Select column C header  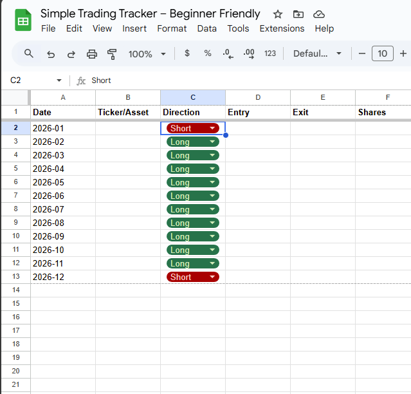[x=193, y=97]
